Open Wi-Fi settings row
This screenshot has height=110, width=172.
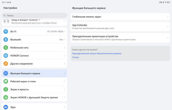tap(34, 32)
